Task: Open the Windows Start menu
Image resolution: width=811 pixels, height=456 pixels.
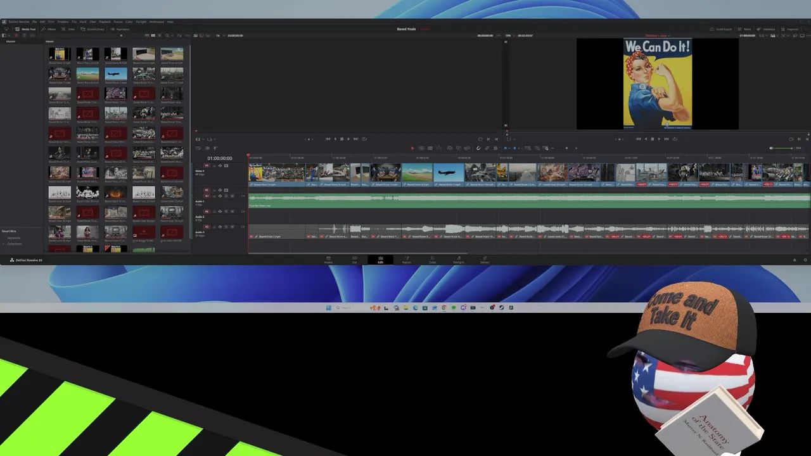Action: point(328,308)
